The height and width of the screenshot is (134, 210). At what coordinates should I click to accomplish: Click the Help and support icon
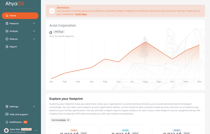coord(7,114)
